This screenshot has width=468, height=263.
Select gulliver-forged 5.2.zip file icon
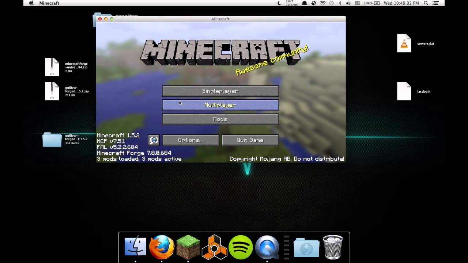[x=52, y=91]
